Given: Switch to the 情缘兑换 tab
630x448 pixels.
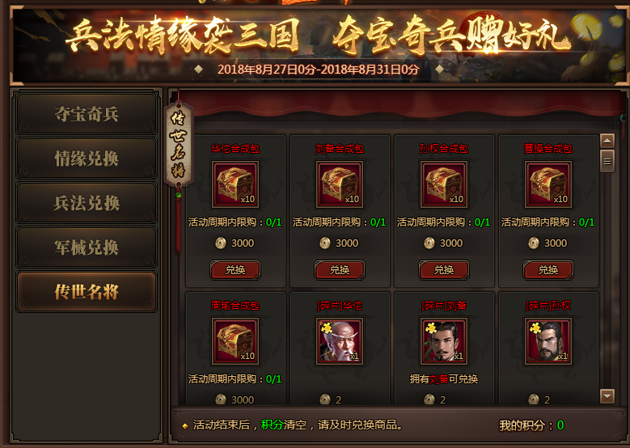Looking at the screenshot, I should [x=87, y=158].
